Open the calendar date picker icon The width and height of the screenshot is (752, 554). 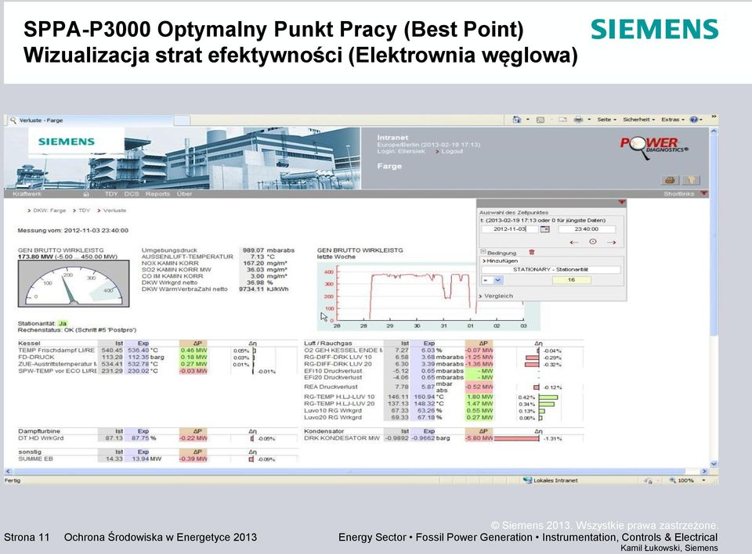pos(545,229)
